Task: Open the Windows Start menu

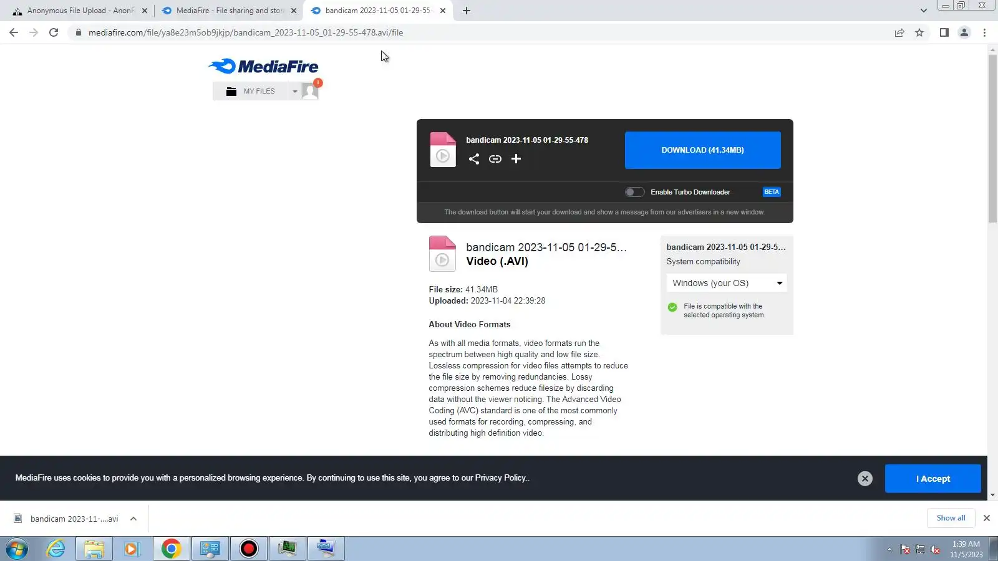Action: click(17, 549)
